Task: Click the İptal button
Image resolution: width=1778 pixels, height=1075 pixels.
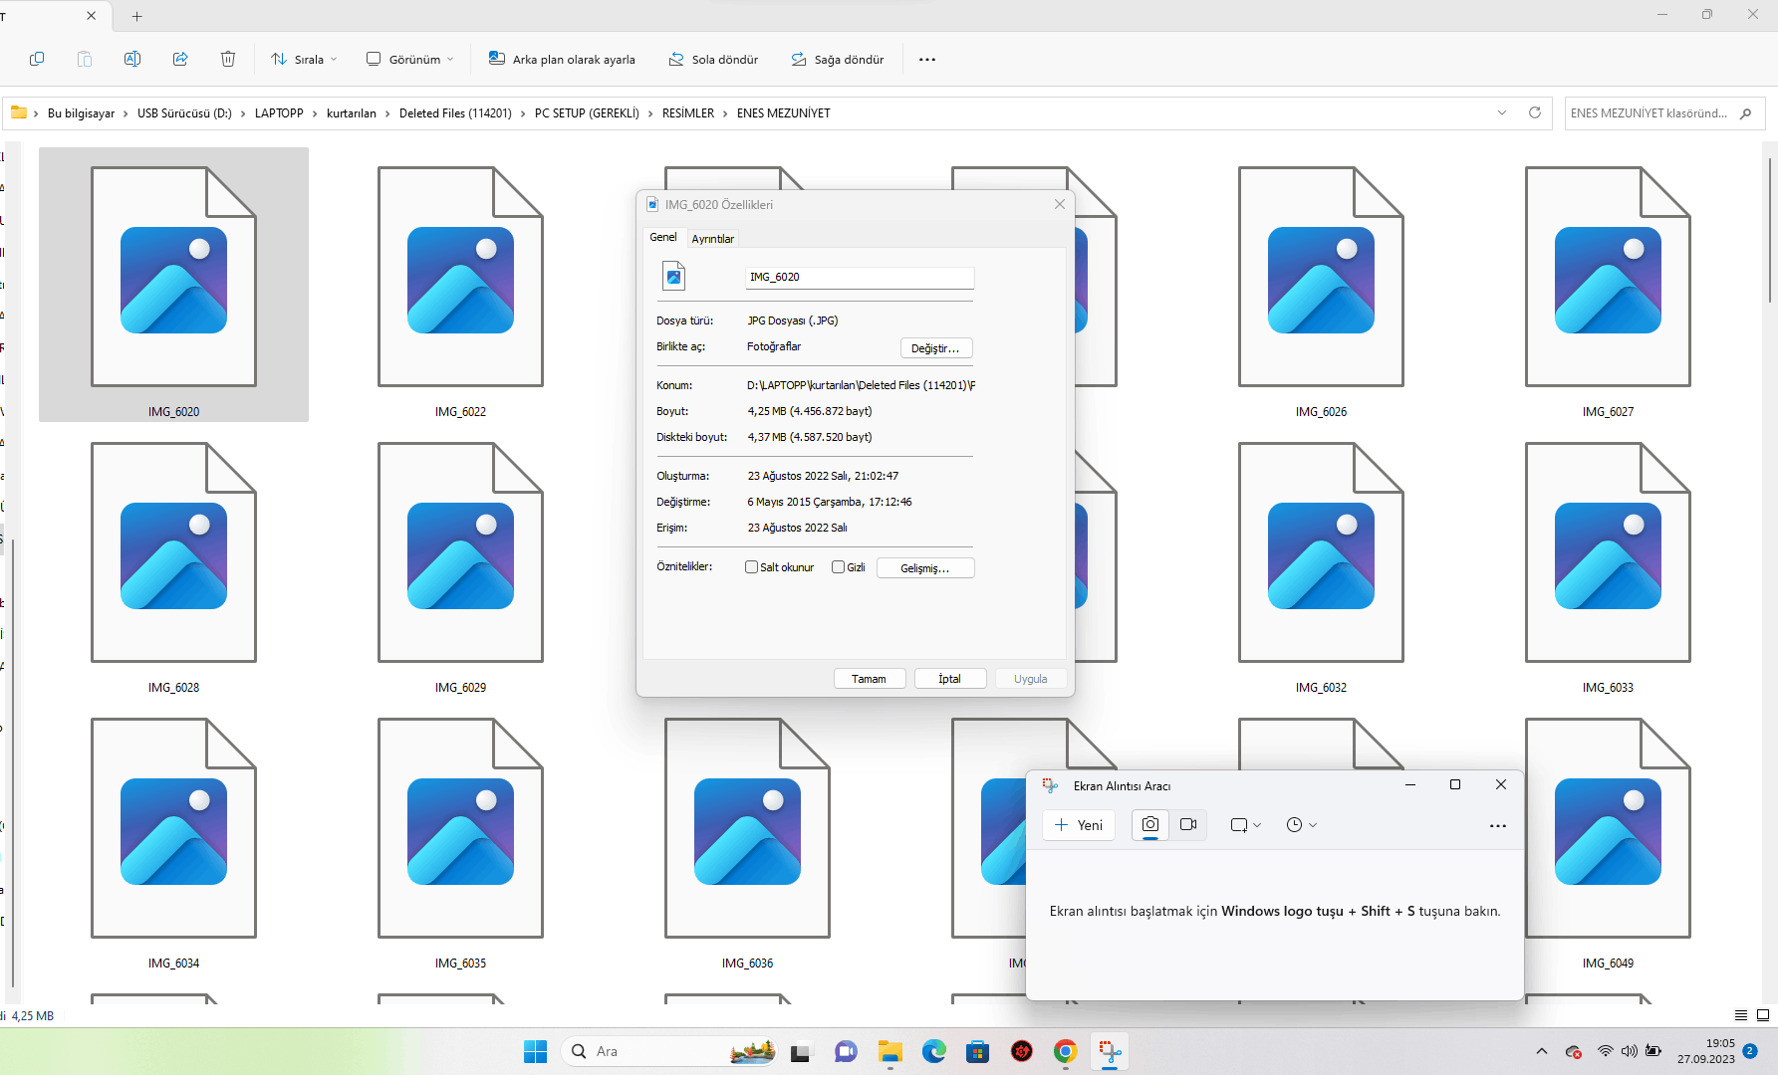Action: point(950,679)
